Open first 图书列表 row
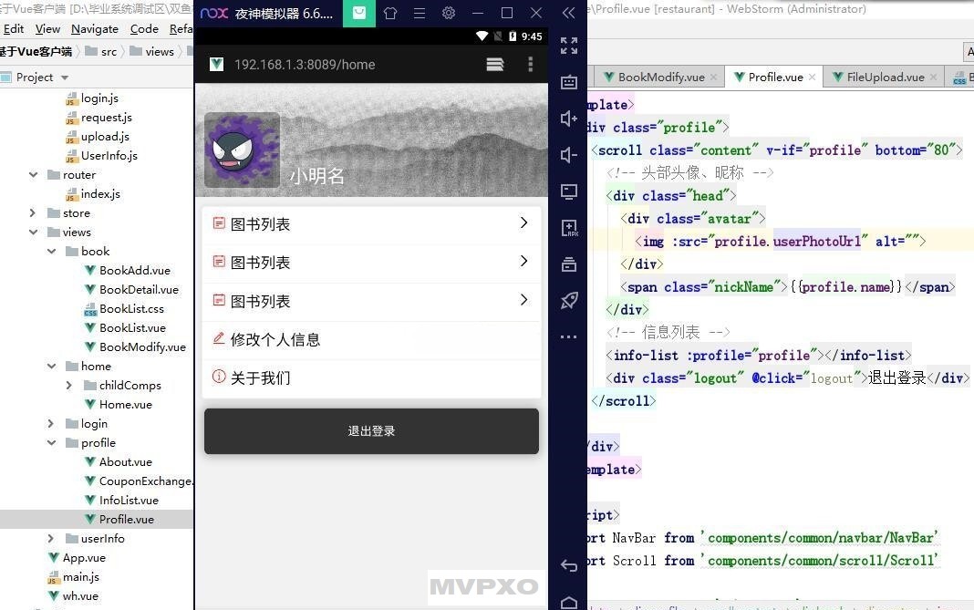 pyautogui.click(x=371, y=224)
